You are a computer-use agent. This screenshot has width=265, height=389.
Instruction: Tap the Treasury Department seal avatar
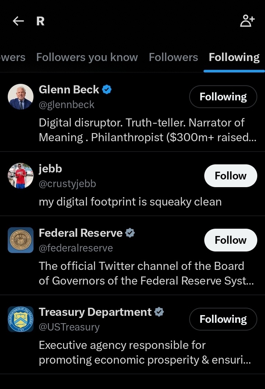[x=21, y=319]
